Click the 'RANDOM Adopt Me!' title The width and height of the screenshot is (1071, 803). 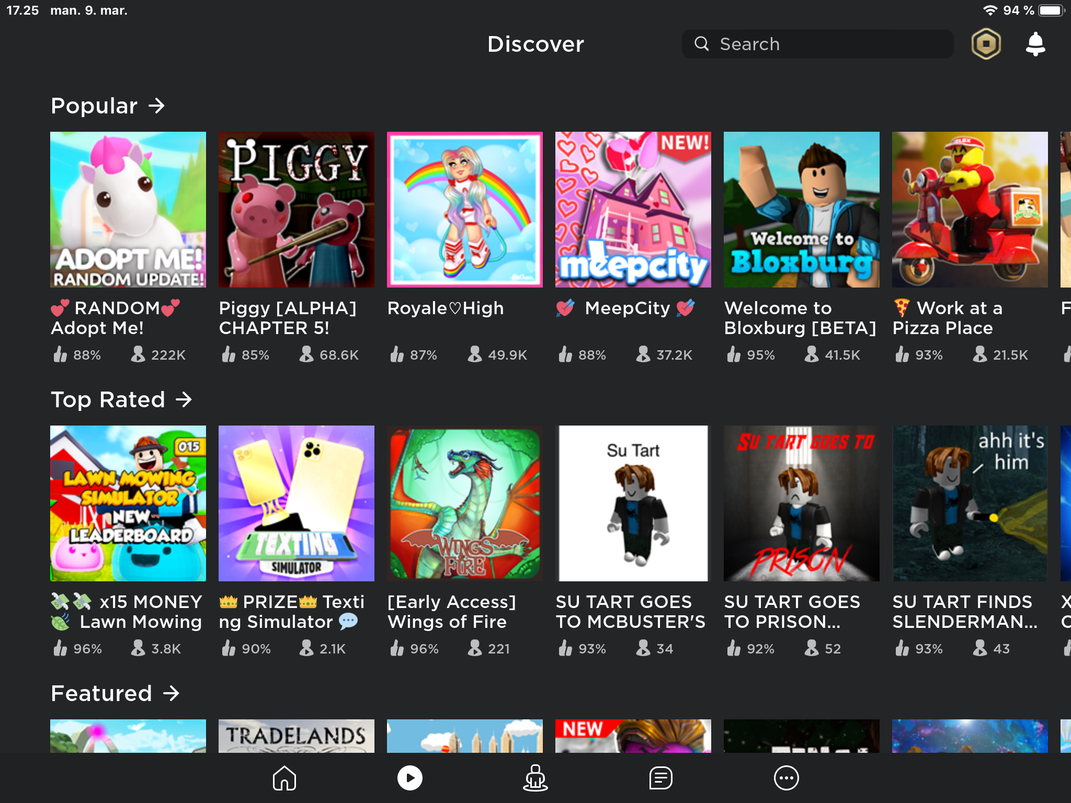pyautogui.click(x=116, y=318)
